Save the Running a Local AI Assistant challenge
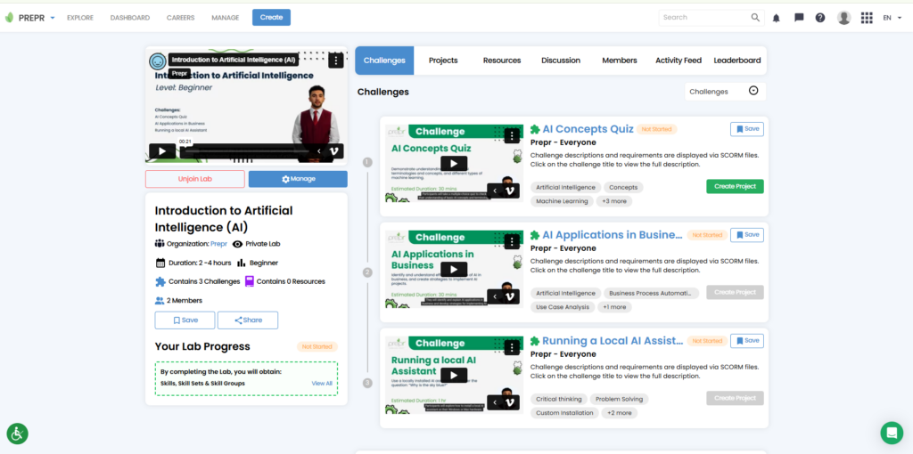The height and width of the screenshot is (454, 913). click(x=747, y=341)
